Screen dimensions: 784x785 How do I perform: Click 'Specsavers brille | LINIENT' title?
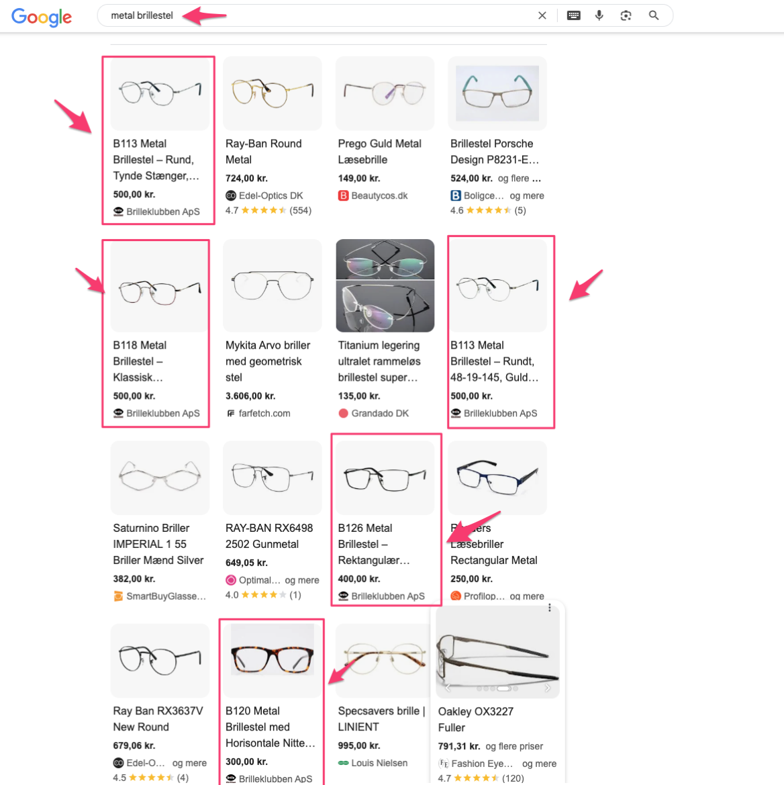tap(381, 719)
